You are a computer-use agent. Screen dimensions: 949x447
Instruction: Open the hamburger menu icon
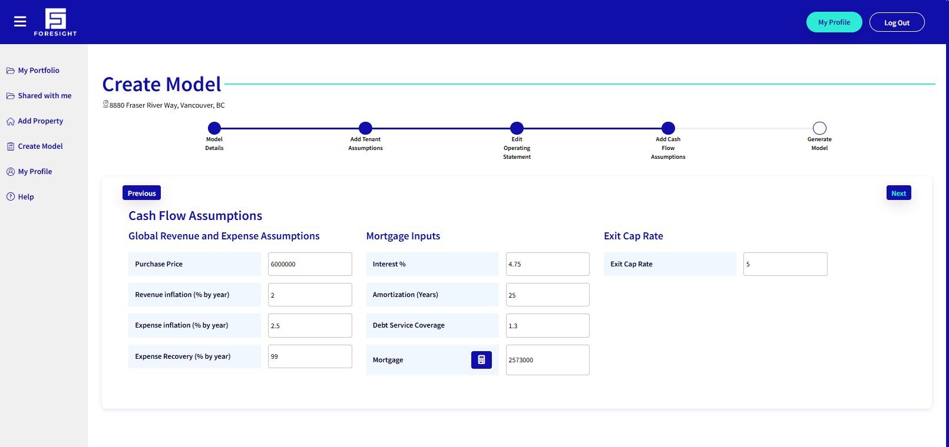pos(20,22)
